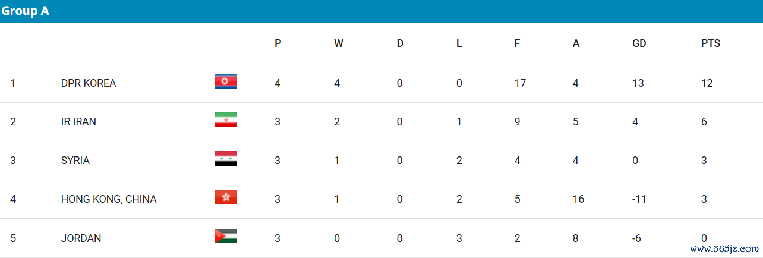Click the A goals-against column header
Image resolution: width=763 pixels, height=258 pixels.
[576, 43]
